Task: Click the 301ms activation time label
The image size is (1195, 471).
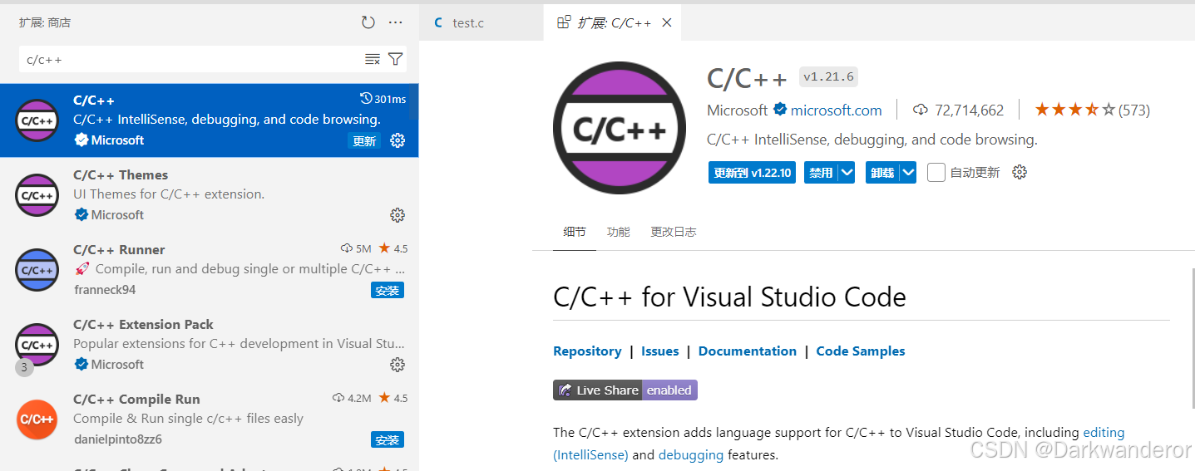Action: 383,99
